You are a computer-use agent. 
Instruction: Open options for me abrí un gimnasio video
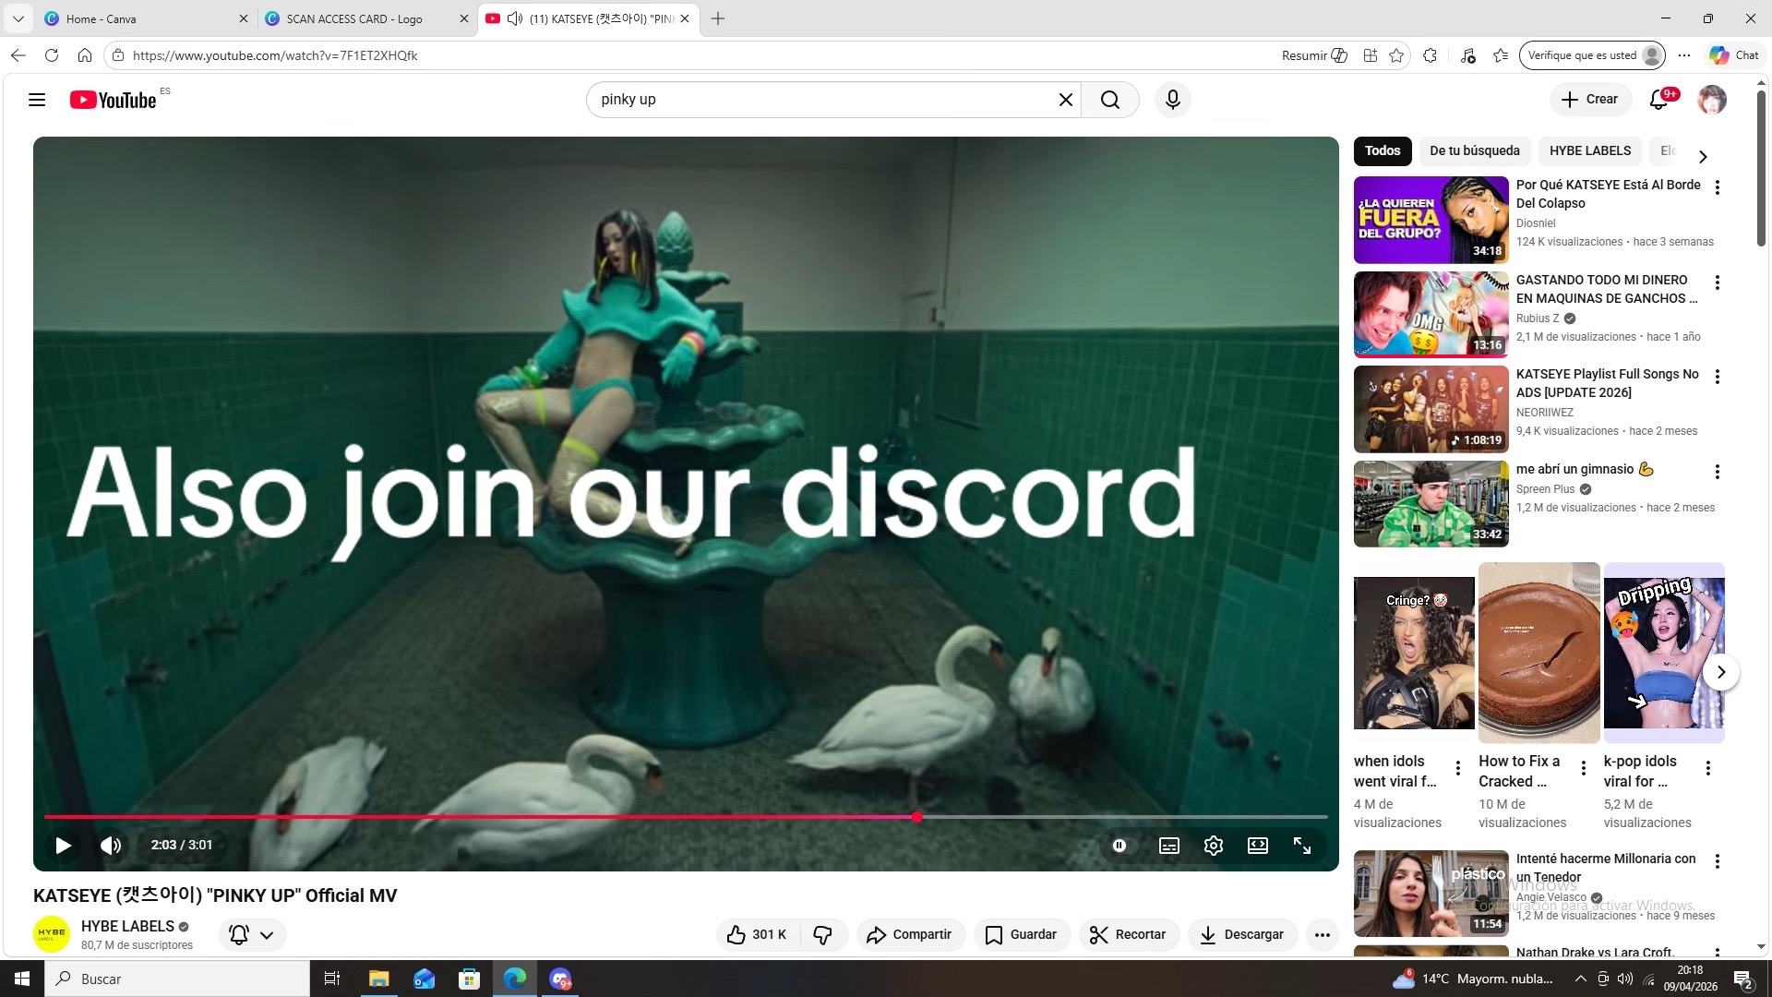[x=1717, y=472]
